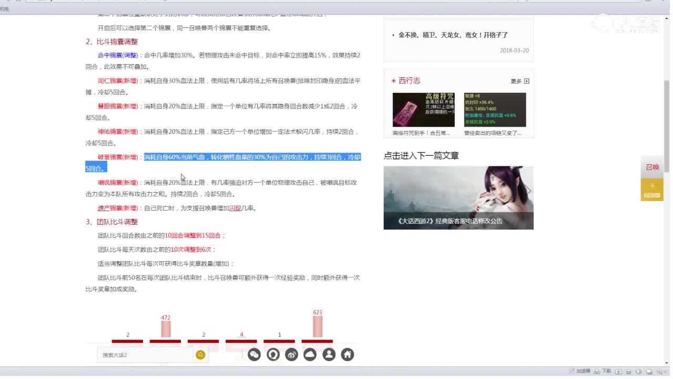The height and width of the screenshot is (379, 673).
Task: Click the trash bin icon in status bar
Action: point(629,372)
